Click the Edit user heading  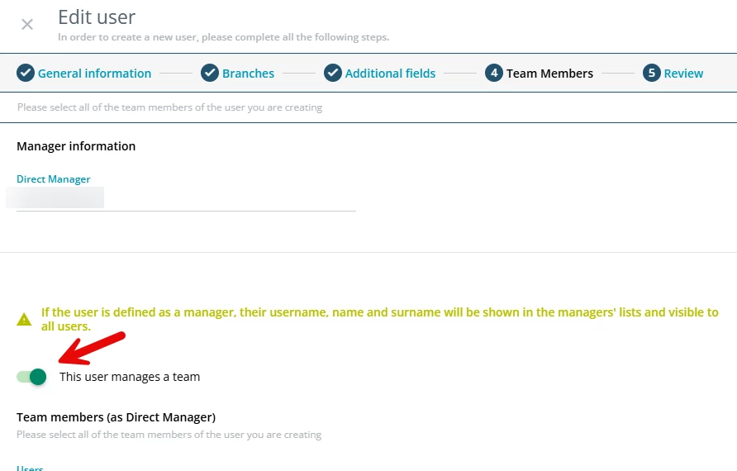coord(97,17)
